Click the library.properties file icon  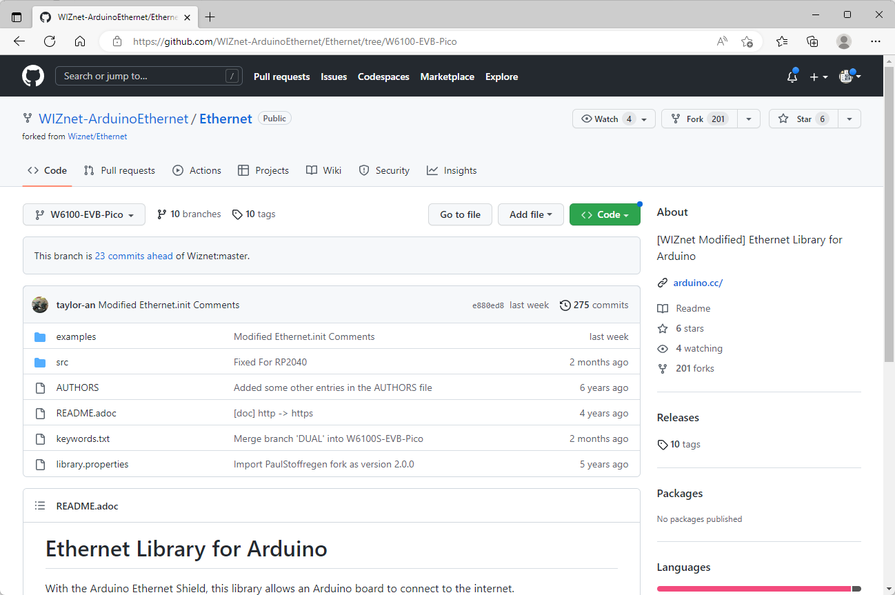pos(40,464)
